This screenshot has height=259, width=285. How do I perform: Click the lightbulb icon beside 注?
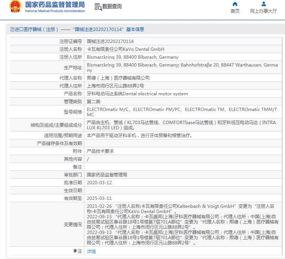click(x=75, y=251)
